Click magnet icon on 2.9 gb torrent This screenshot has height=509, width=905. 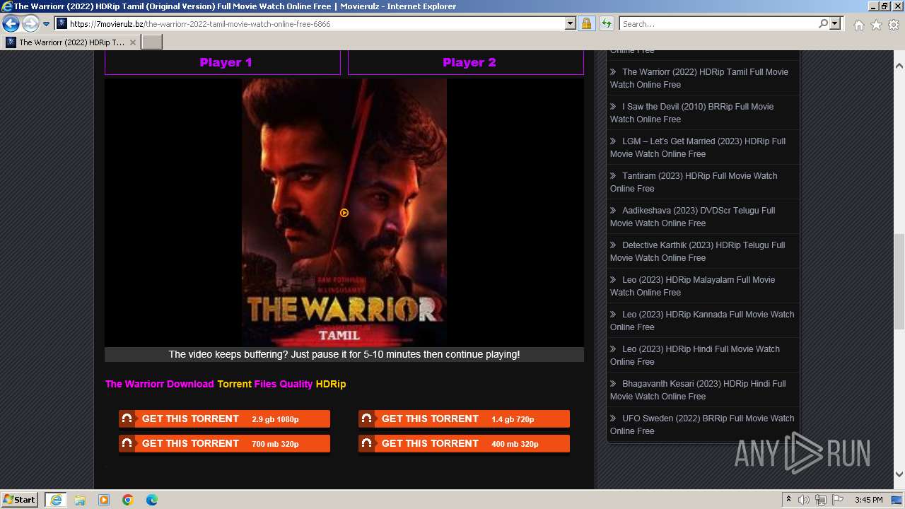pyautogui.click(x=127, y=419)
